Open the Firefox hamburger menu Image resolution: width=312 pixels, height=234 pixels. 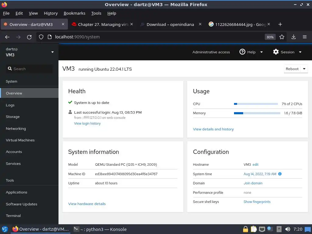[x=305, y=37]
